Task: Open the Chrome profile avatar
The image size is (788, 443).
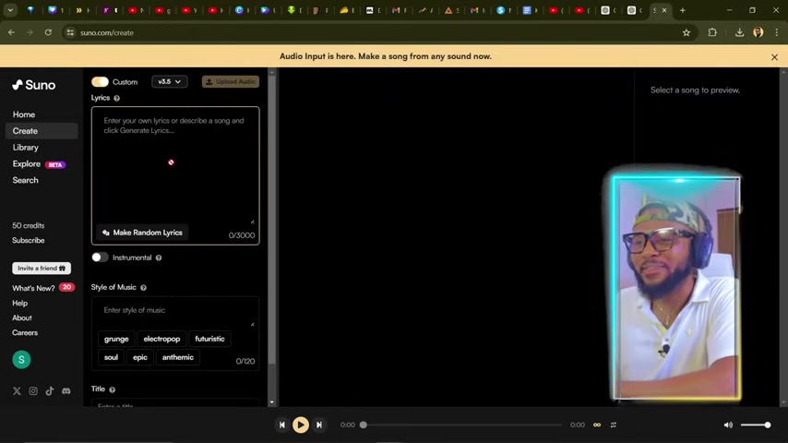Action: click(x=758, y=32)
